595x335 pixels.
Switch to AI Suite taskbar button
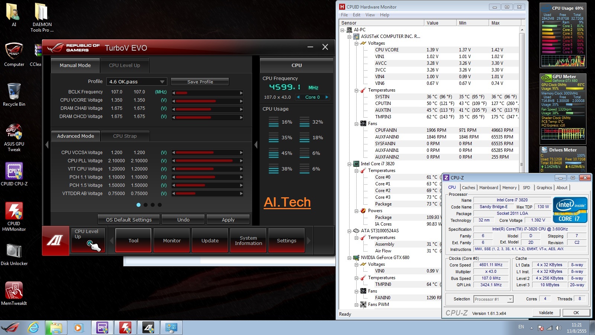click(148, 328)
